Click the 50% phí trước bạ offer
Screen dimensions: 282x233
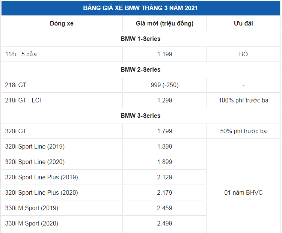click(x=244, y=131)
